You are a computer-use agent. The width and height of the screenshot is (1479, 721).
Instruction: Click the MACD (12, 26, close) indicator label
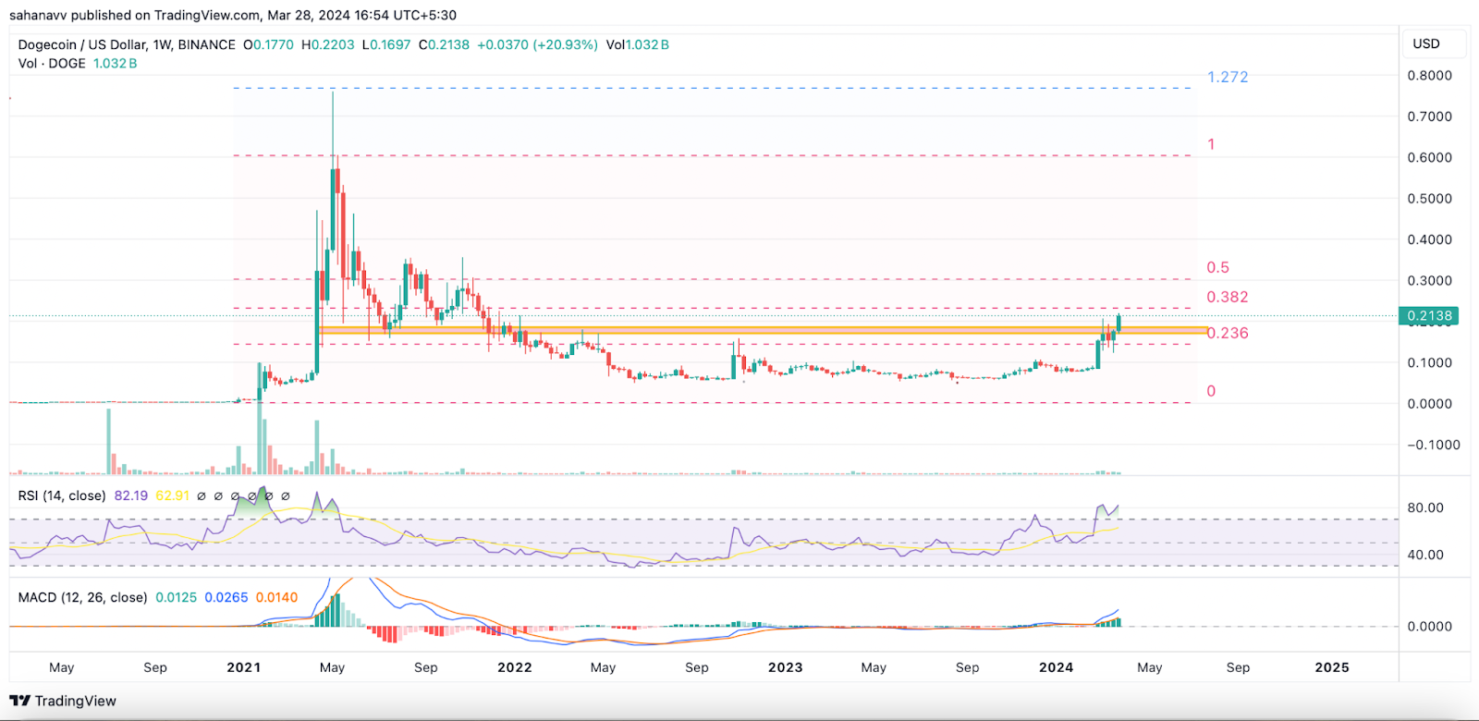(82, 597)
